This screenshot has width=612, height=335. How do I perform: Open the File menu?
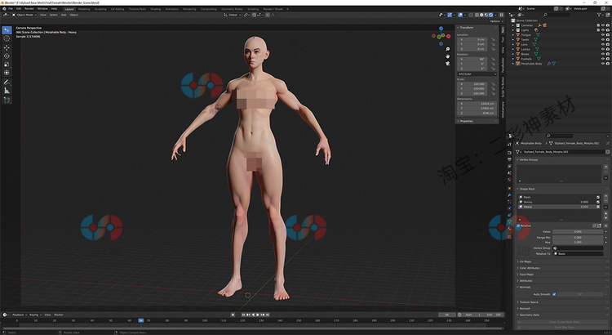10,9
